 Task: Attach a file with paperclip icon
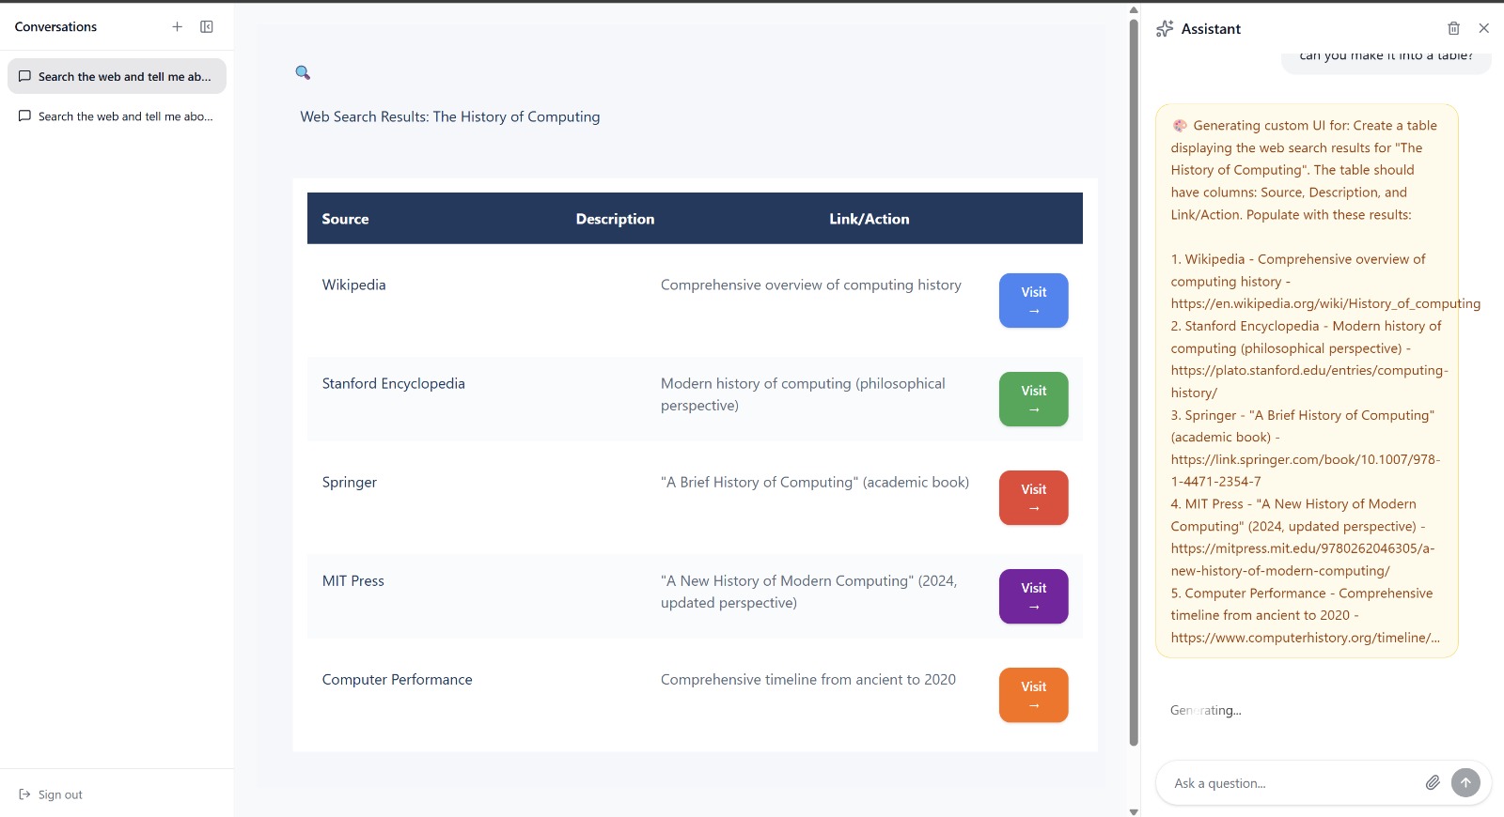coord(1433,782)
